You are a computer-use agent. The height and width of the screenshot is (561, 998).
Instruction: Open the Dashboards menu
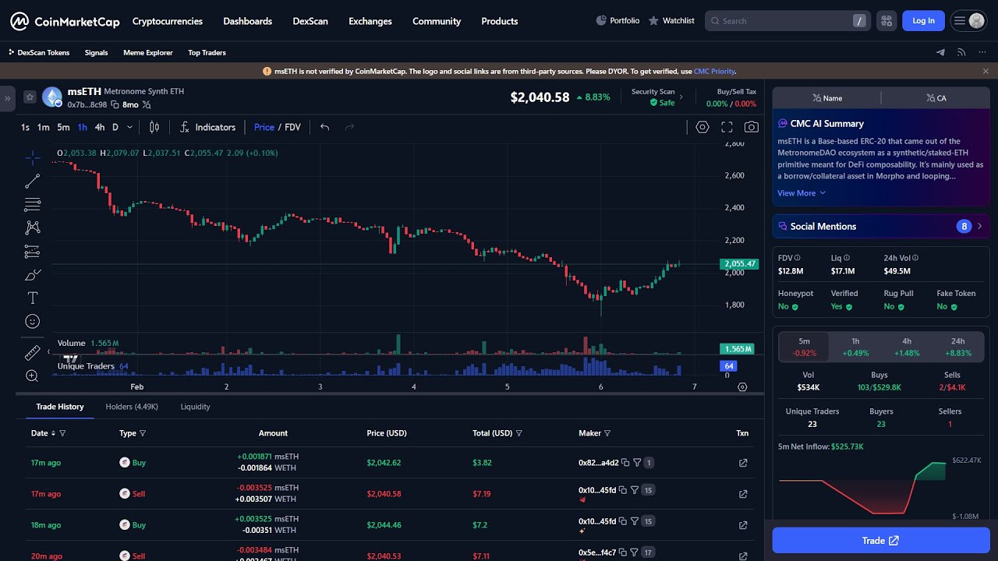tap(248, 21)
